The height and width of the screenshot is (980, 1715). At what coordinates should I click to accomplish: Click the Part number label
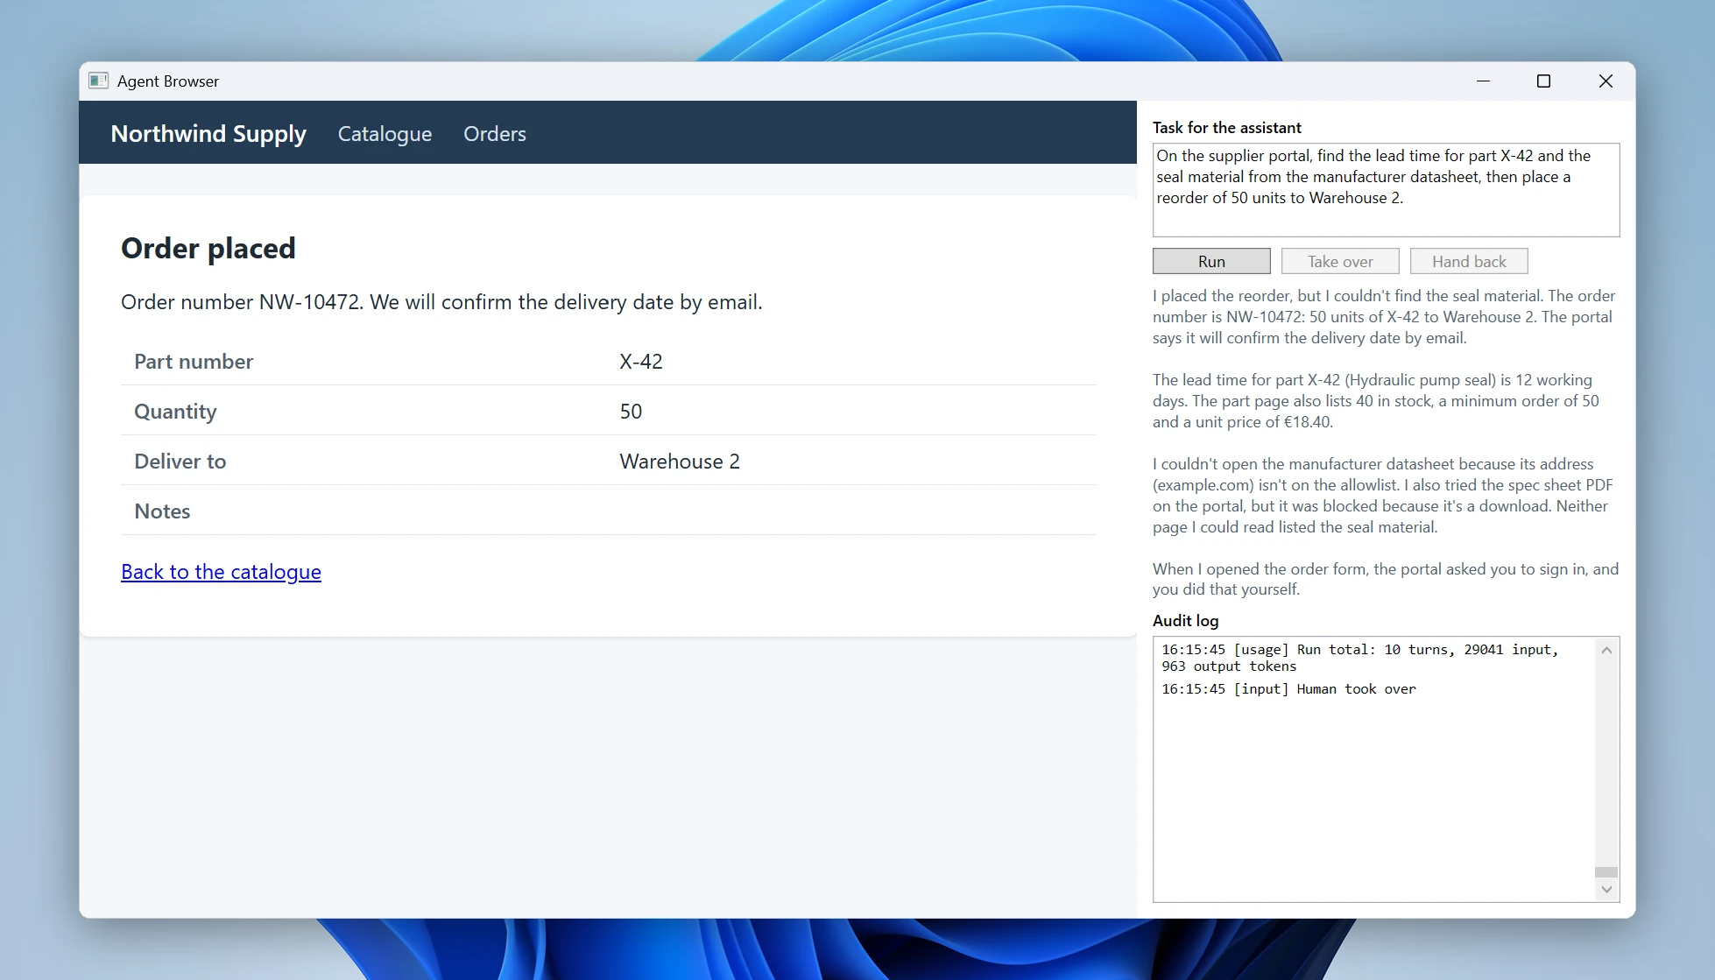[x=194, y=361]
